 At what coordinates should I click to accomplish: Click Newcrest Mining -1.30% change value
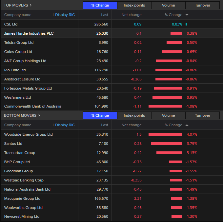[x=191, y=216]
